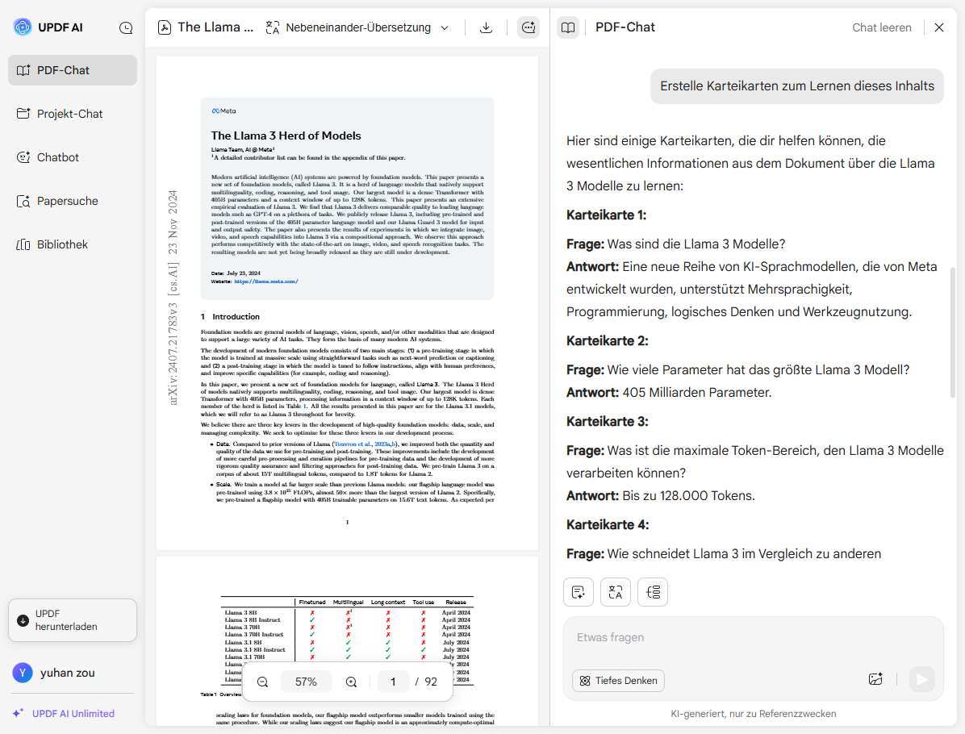The height and width of the screenshot is (734, 965).
Task: Click the KI-generiert disclaimer text
Action: (754, 714)
